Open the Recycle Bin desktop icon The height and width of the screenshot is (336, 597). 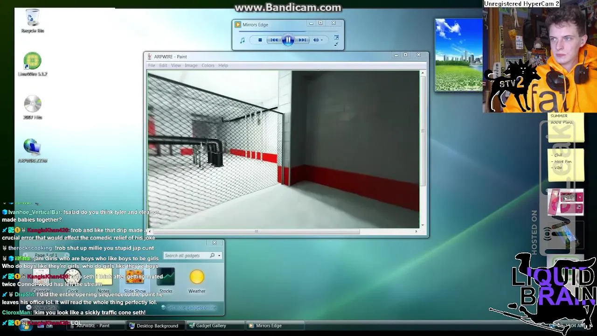click(33, 21)
